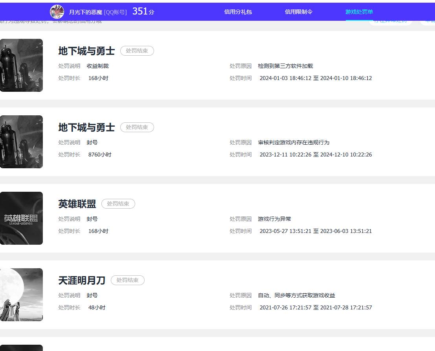Click the 英雄联盟 card title
Image resolution: width=435 pixels, height=351 pixels.
tap(77, 204)
